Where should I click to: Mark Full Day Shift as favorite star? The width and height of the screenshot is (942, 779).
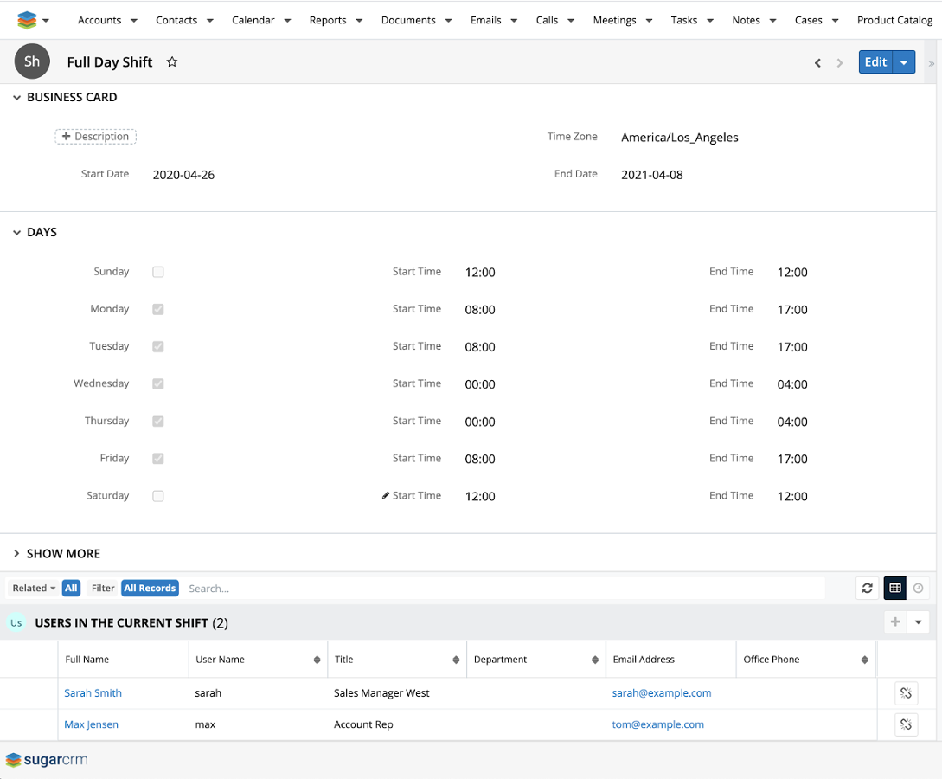click(172, 62)
